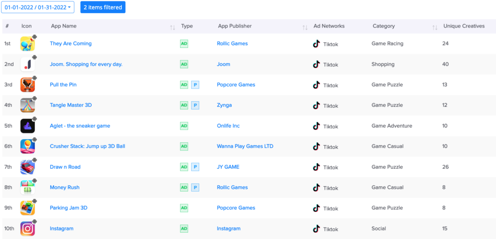Open the Wanna Play Games LTD link
The width and height of the screenshot is (496, 239).
coord(245,147)
